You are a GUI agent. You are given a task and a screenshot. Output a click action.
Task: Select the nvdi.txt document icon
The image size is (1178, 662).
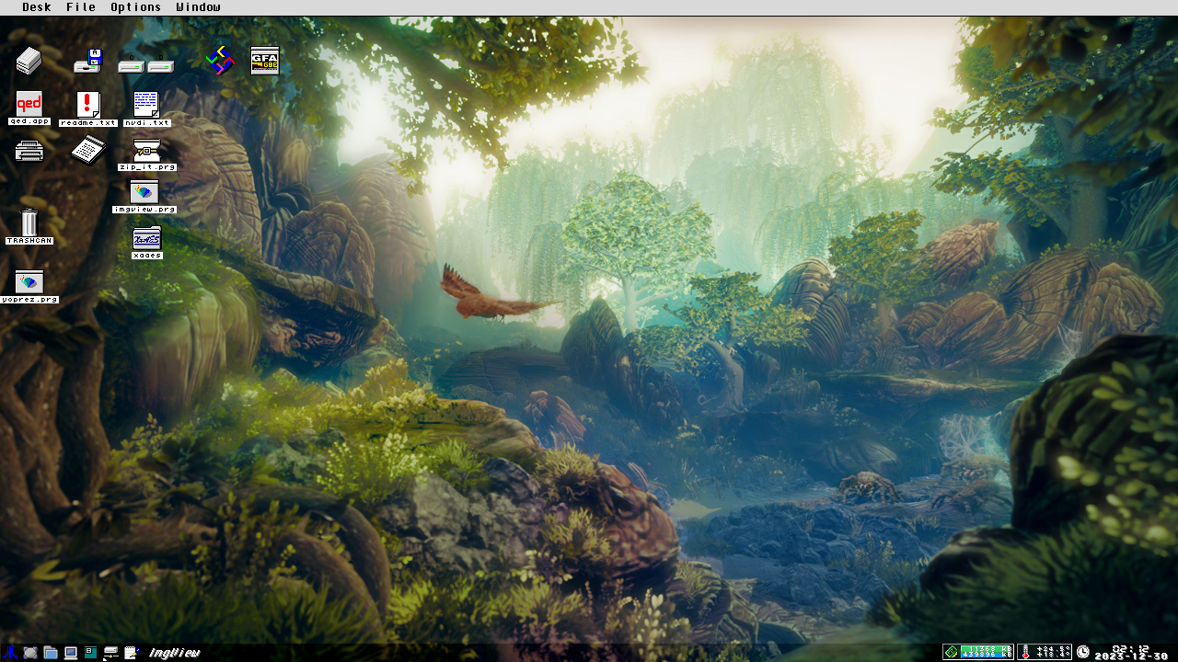coord(146,108)
